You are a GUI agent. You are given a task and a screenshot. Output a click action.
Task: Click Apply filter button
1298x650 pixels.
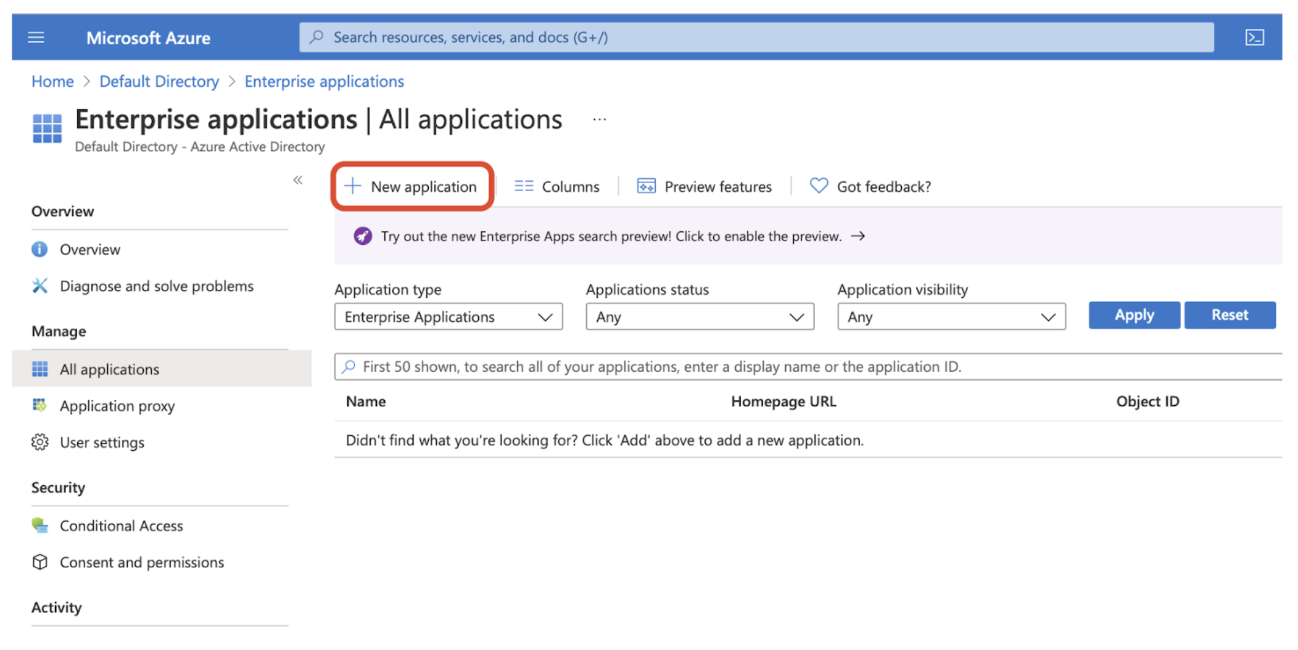coord(1134,315)
